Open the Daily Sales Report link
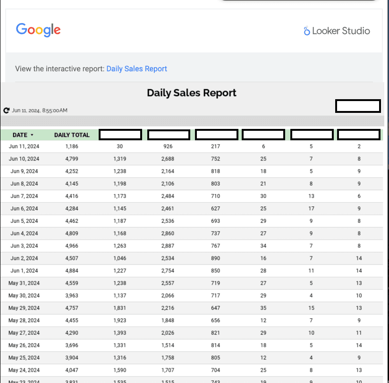Viewport: 389px width, 383px height. click(137, 69)
